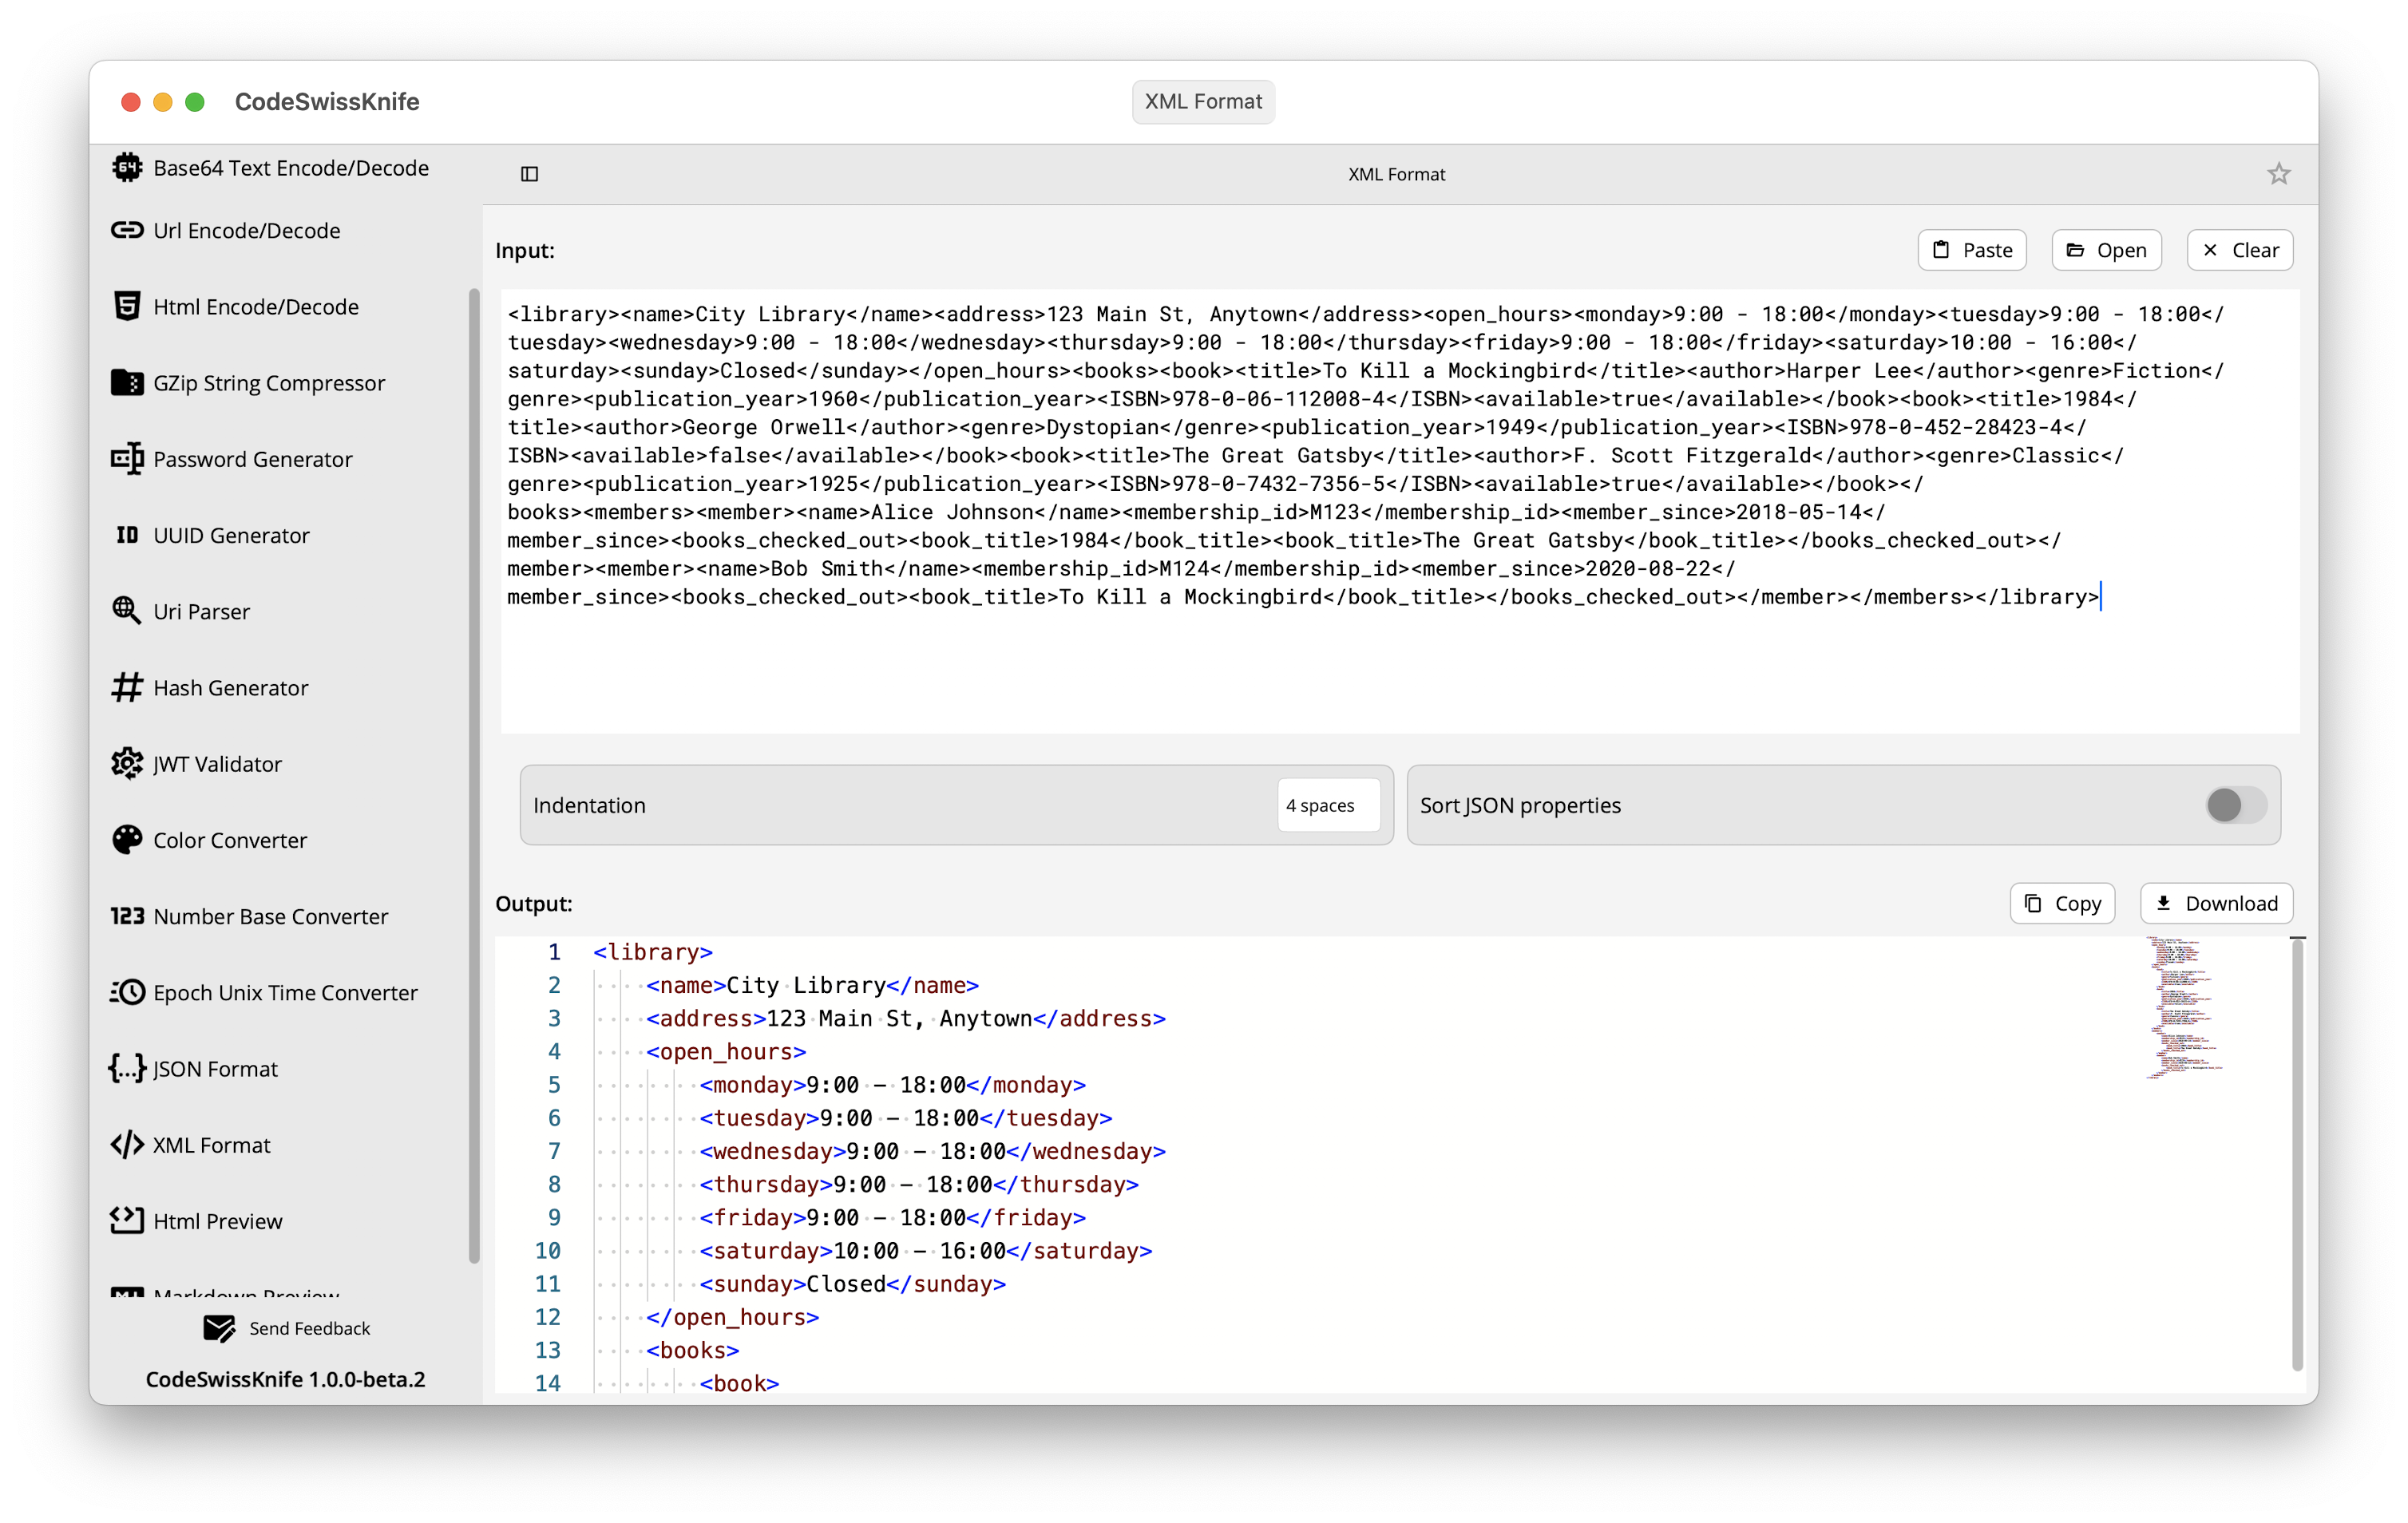Click CodeSwissKnife 1.0.0-beta.2 version text
2408x1523 pixels.
pos(285,1379)
